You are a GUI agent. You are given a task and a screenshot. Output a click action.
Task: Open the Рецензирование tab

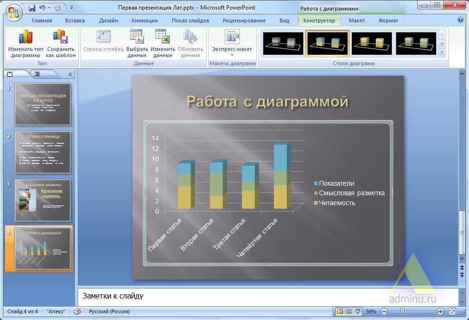tap(244, 20)
